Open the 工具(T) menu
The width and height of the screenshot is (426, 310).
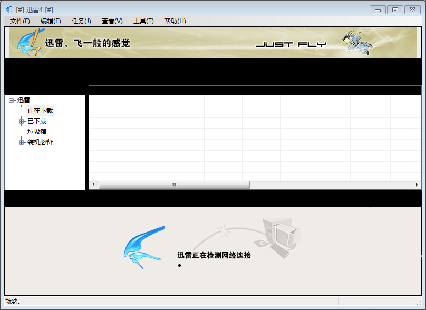[143, 21]
